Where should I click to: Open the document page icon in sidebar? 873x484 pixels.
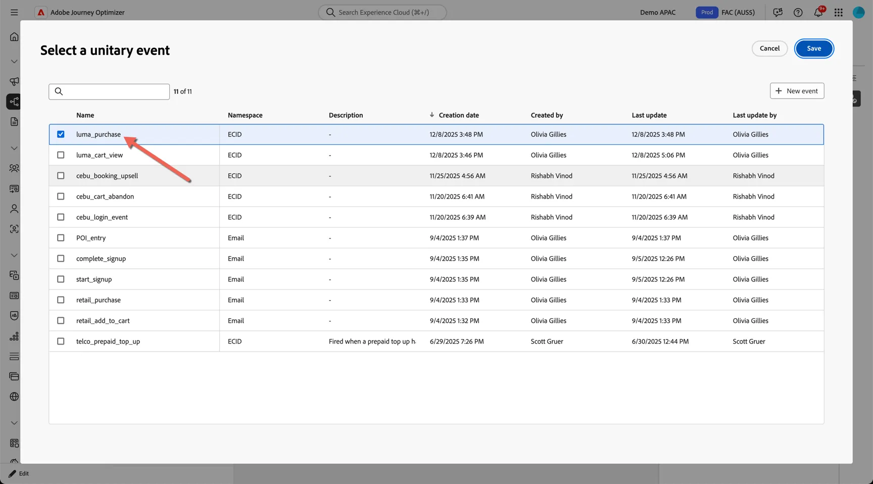[14, 122]
